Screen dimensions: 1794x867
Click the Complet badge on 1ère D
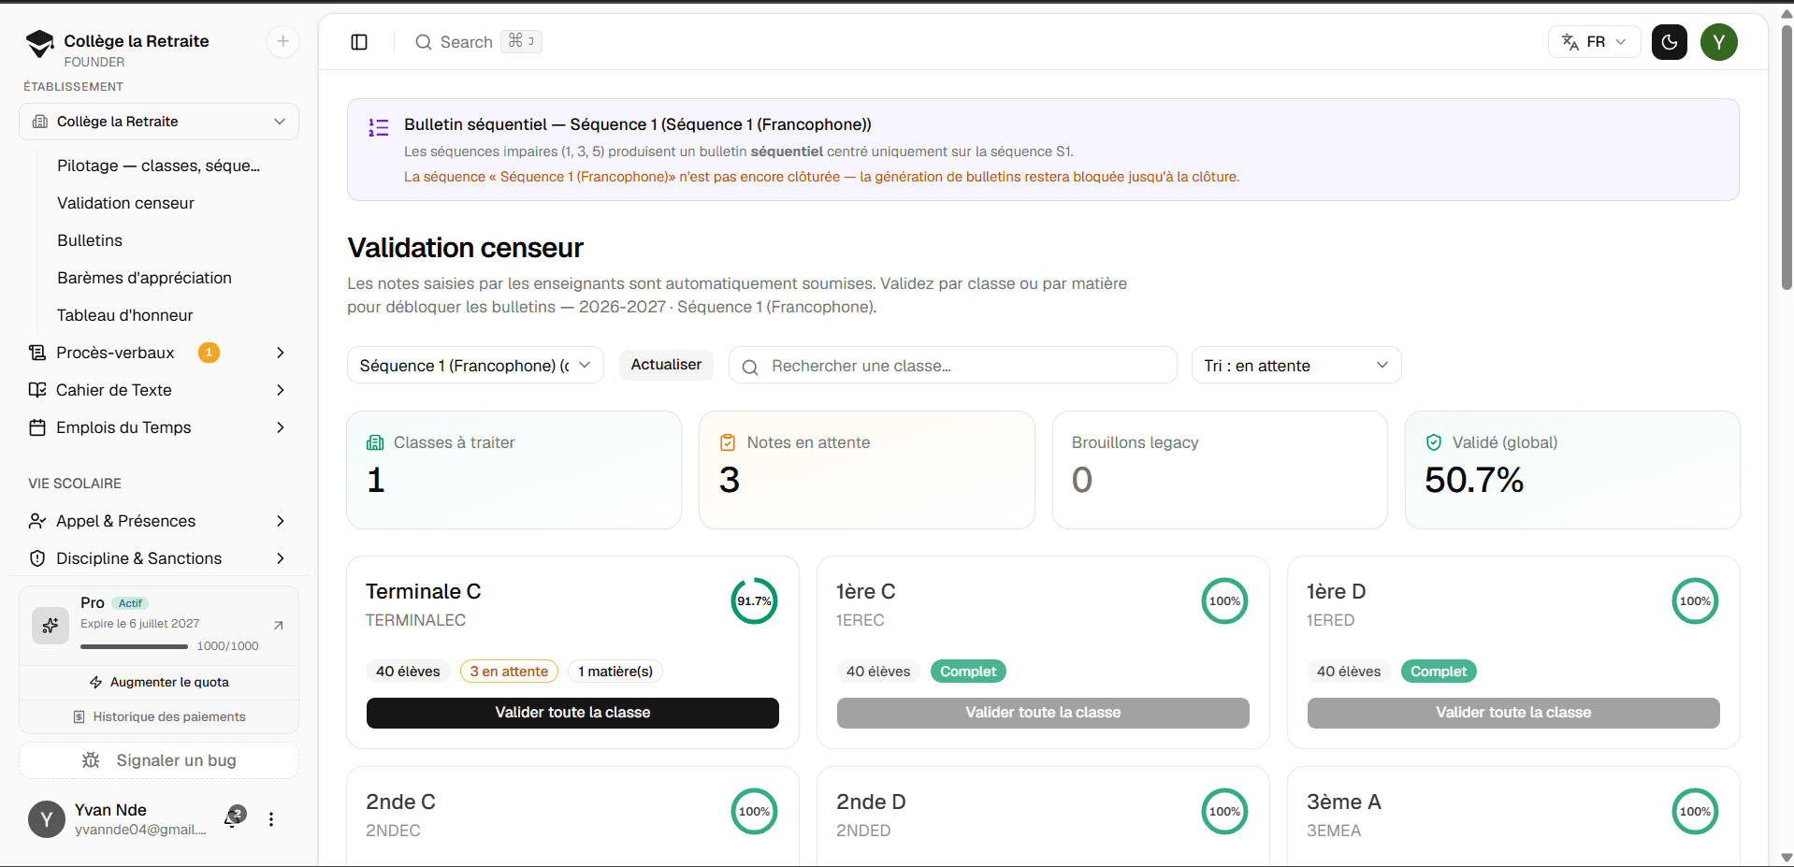1439,672
